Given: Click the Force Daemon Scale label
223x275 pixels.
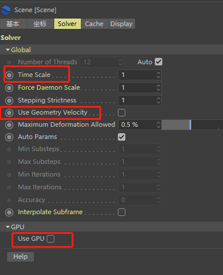Looking at the screenshot, I should coord(49,87).
